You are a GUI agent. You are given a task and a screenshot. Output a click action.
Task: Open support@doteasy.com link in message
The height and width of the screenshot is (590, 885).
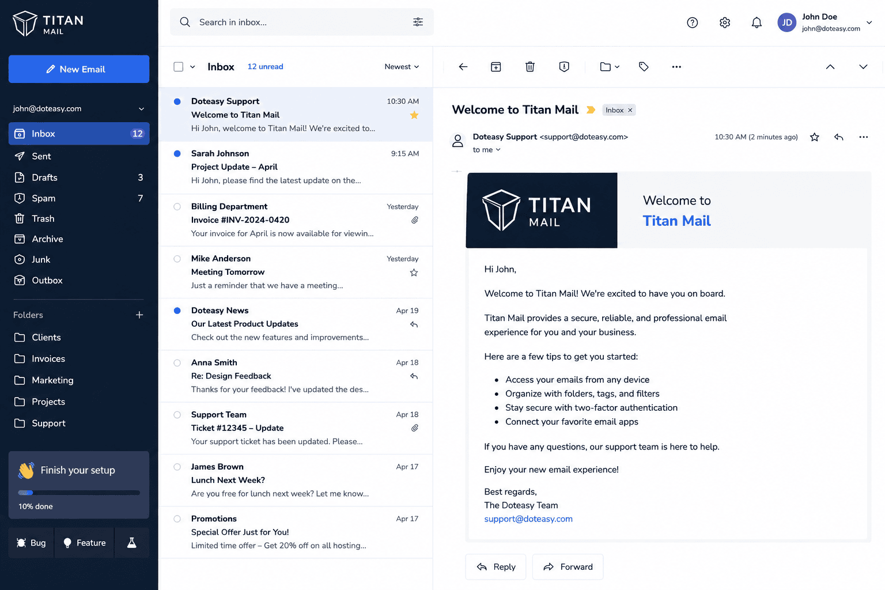point(528,519)
